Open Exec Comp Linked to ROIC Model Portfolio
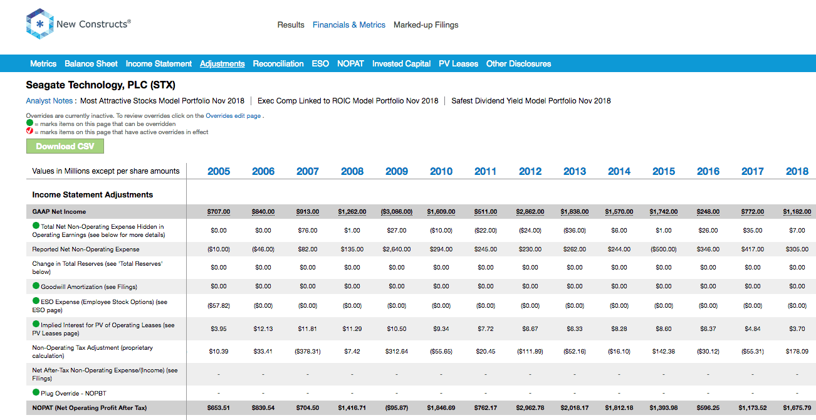The image size is (816, 420). 348,101
